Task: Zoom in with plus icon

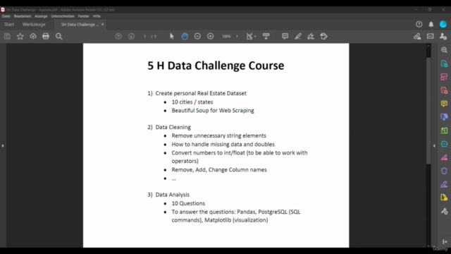Action: click(210, 36)
